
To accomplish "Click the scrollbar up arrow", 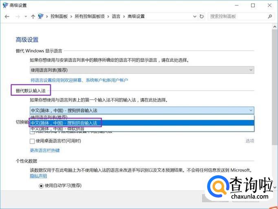I will pyautogui.click(x=275, y=27).
